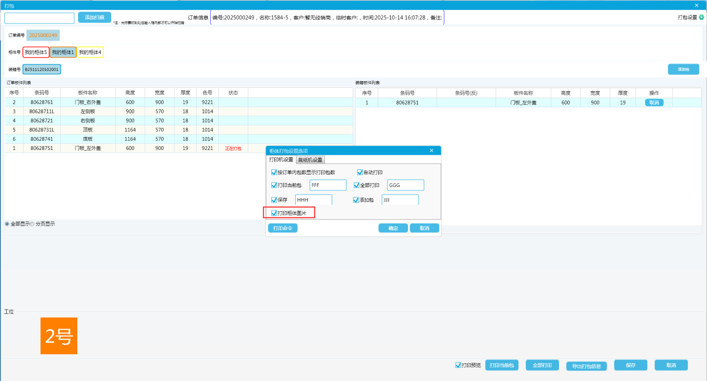Screen dimensions: 707x381
Task: Open 打包设置 gear icon
Action: pyautogui.click(x=701, y=17)
